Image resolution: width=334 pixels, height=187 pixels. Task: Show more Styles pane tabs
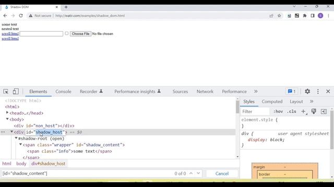[312, 101]
